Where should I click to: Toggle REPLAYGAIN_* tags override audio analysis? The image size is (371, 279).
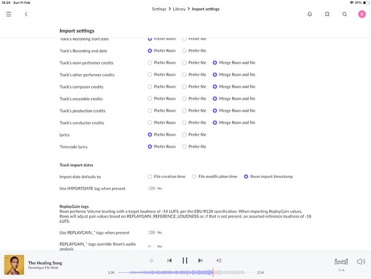(152, 246)
